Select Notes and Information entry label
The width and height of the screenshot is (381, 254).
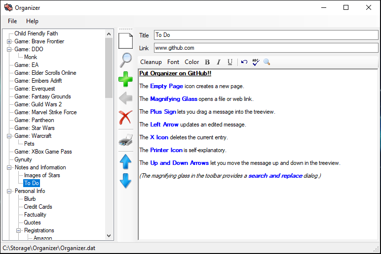click(x=40, y=167)
